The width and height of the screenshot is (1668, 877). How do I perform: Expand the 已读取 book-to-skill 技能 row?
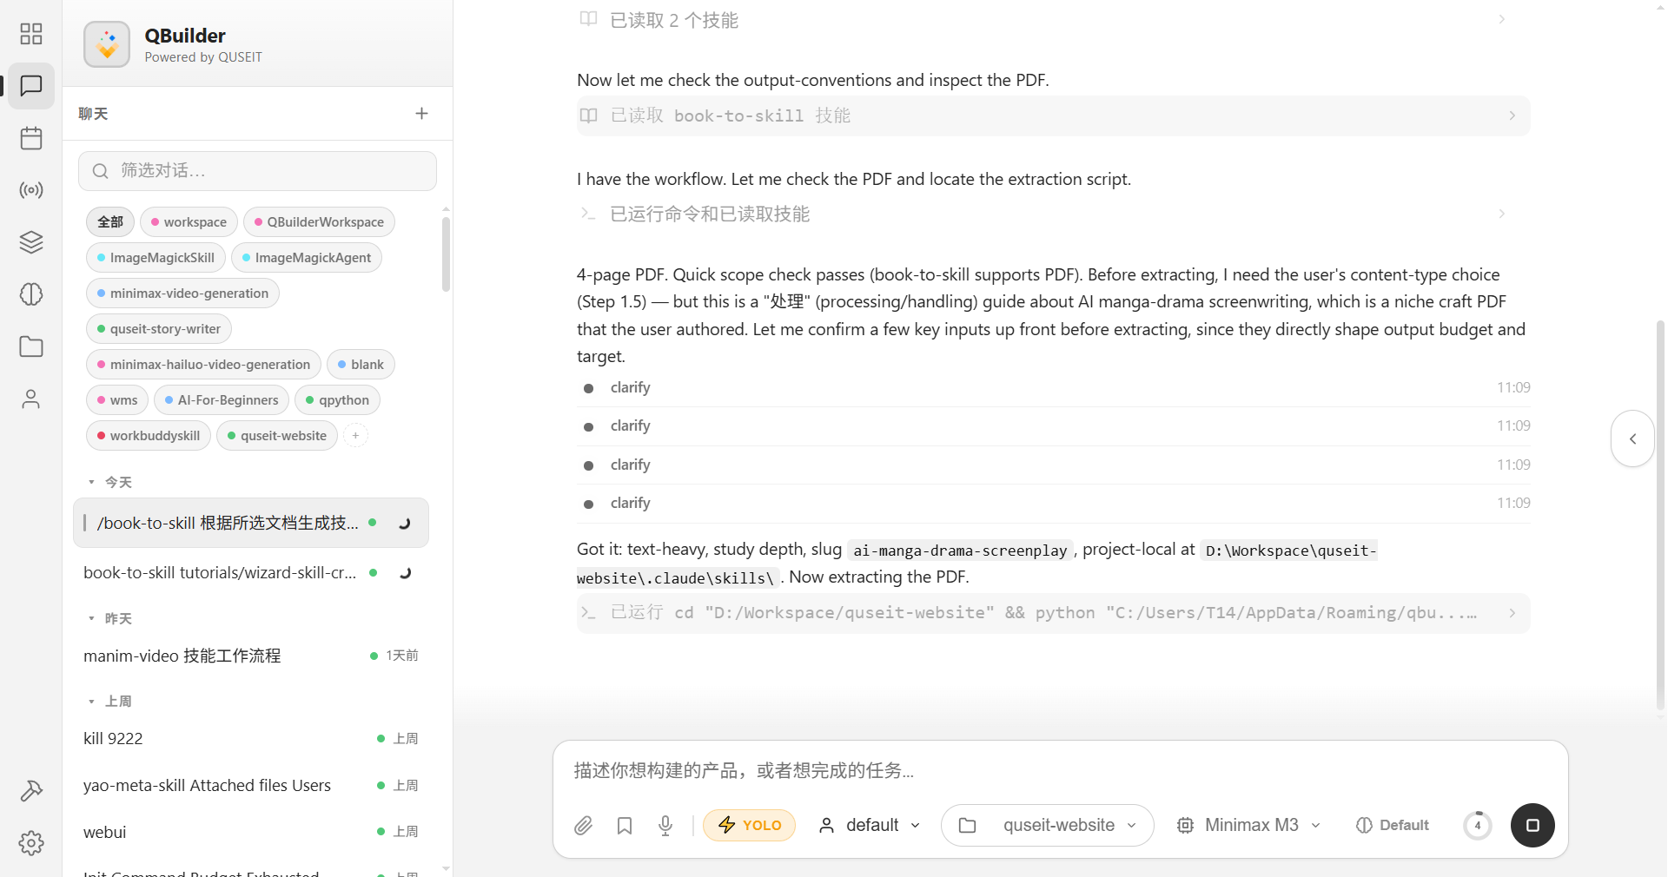point(1053,116)
